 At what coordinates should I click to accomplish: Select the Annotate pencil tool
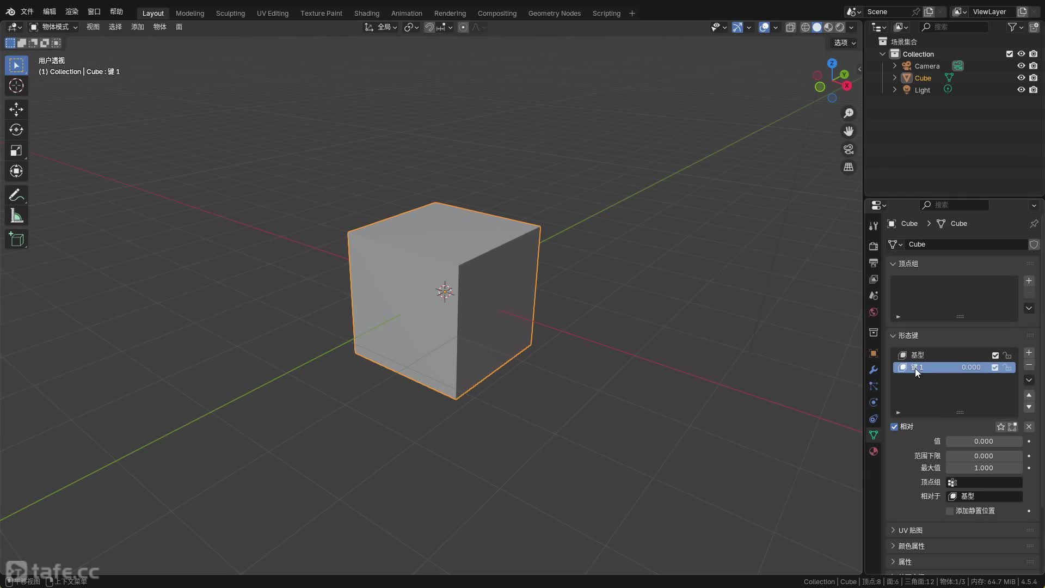16,195
